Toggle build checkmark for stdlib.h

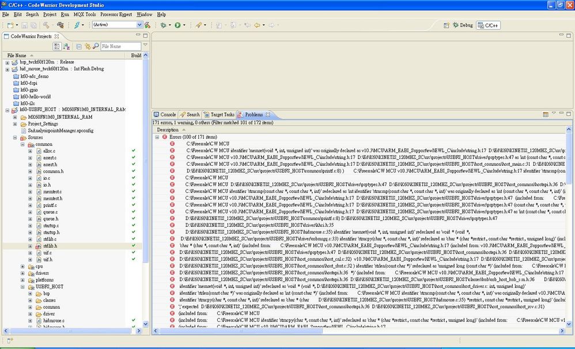134,245
